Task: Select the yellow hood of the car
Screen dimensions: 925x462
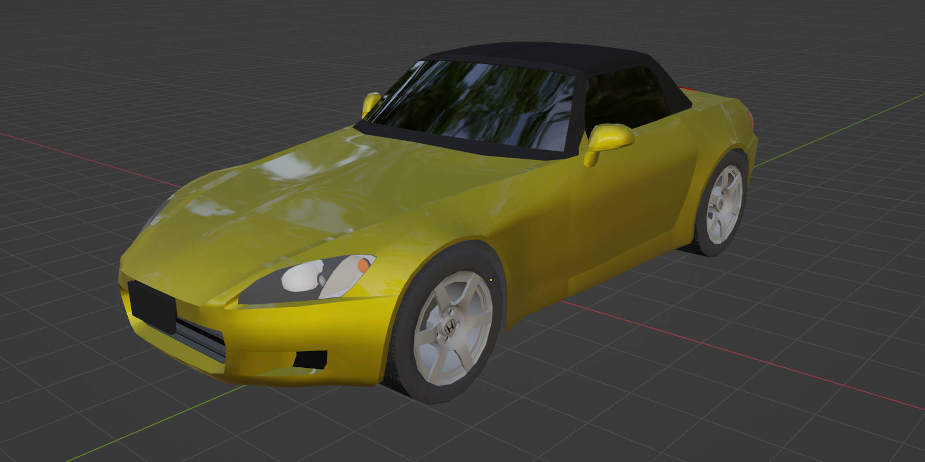Action: (x=324, y=196)
